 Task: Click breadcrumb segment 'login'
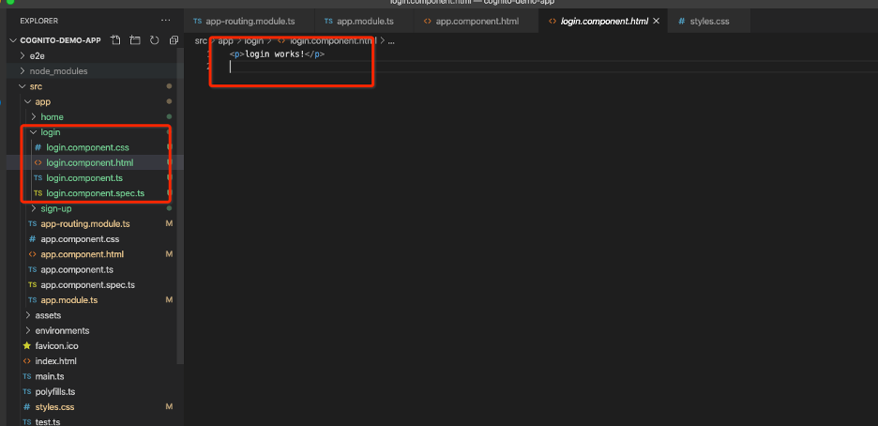253,41
